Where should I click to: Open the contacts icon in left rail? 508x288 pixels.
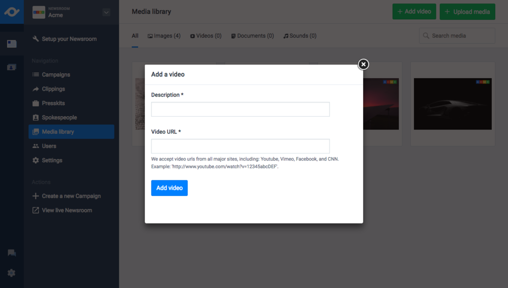(12, 67)
